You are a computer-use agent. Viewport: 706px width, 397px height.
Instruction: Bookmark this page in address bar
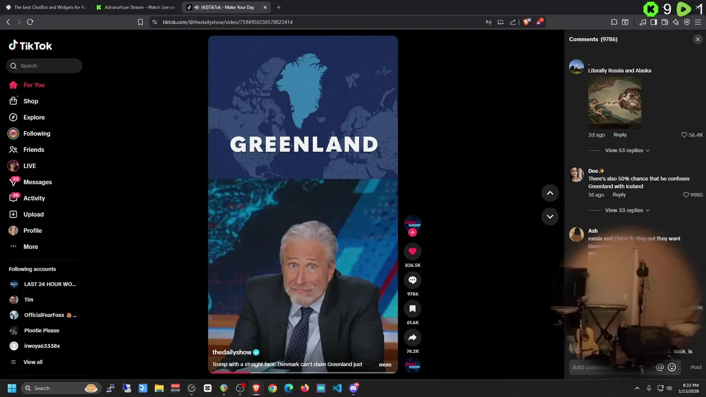[x=140, y=22]
